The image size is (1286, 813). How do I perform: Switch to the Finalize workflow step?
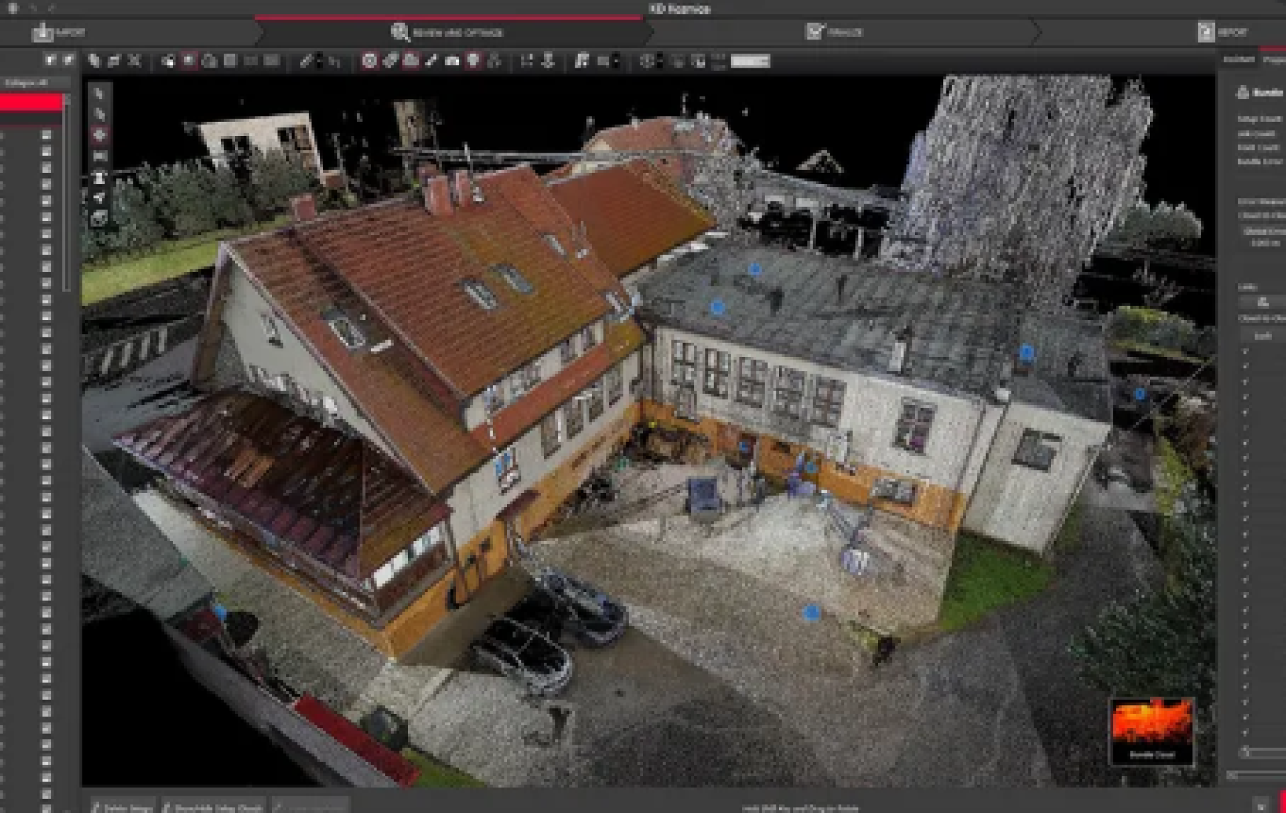[834, 32]
